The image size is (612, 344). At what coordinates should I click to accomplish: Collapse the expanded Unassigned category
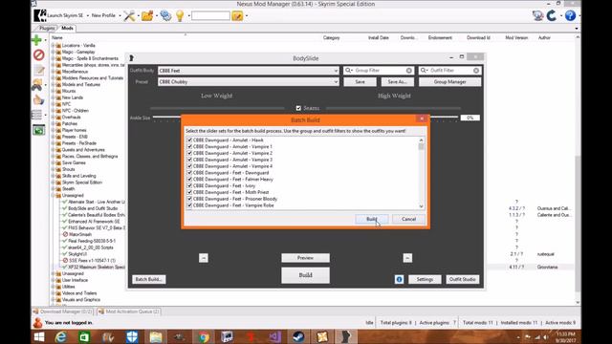pos(54,195)
